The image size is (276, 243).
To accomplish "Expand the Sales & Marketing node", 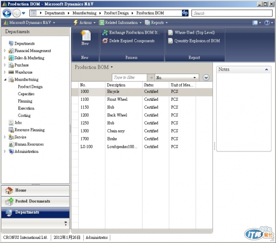I will [x=5, y=58].
